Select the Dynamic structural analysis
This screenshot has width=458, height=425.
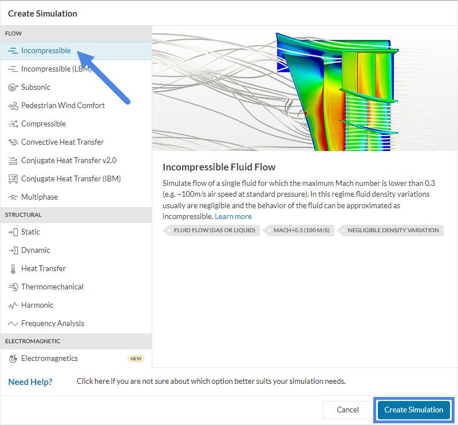[x=35, y=251]
